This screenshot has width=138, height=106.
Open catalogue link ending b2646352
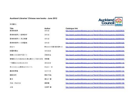[95, 35]
